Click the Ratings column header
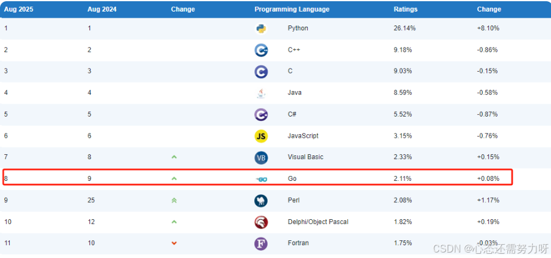This screenshot has height=258, width=551. coord(406,10)
